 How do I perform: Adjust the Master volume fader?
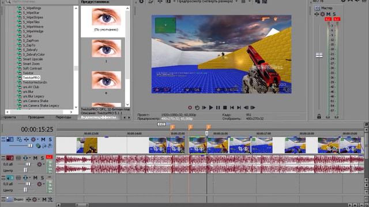319,55
